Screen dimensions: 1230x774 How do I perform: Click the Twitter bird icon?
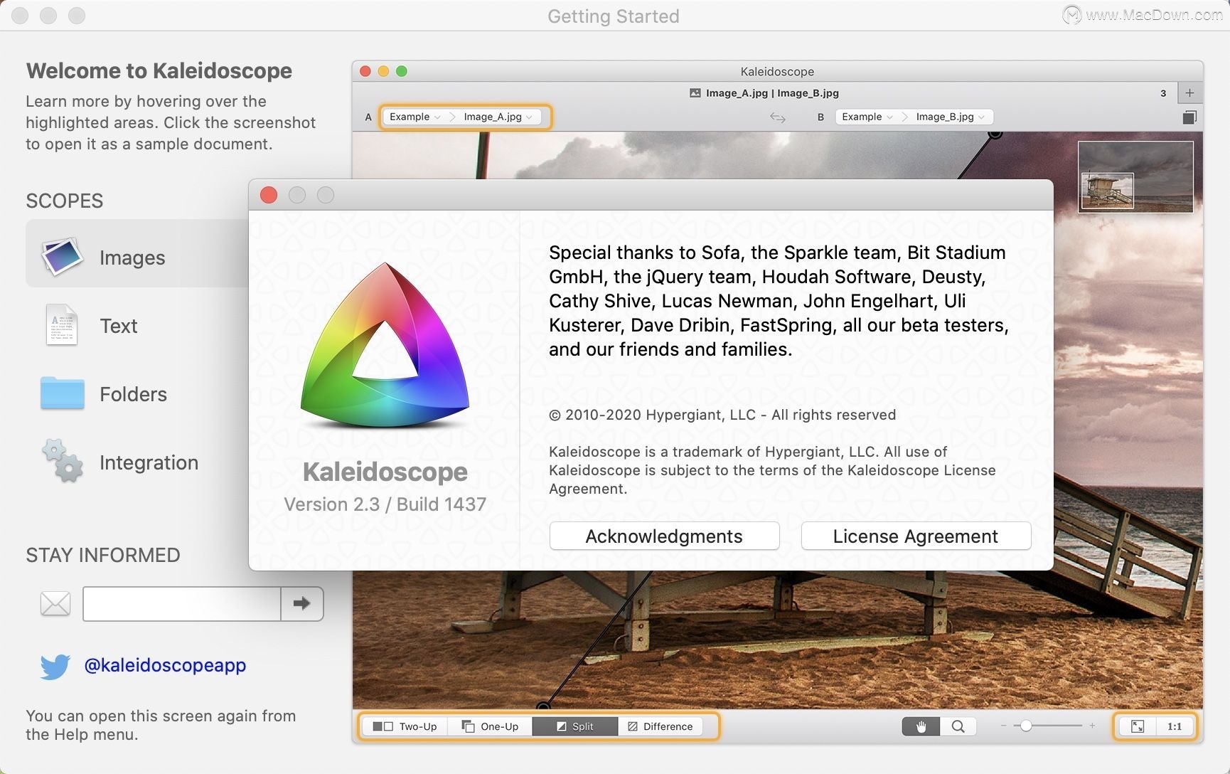click(x=55, y=667)
